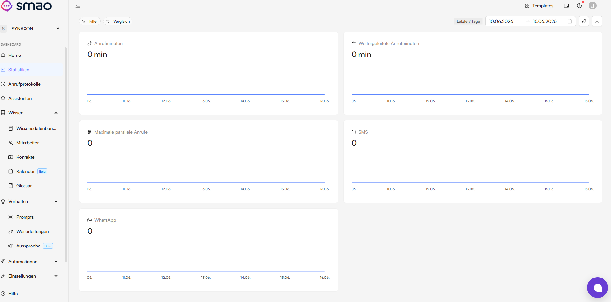Open the user avatar J menu
The image size is (611, 302).
click(x=593, y=6)
